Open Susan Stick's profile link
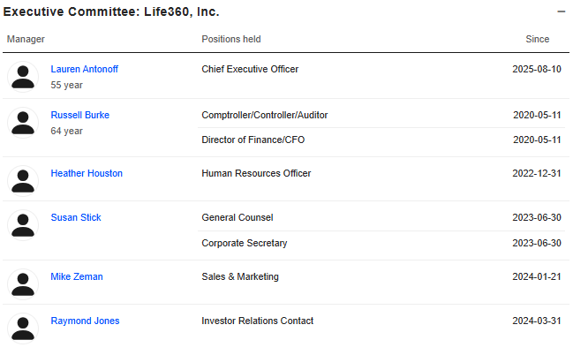 (76, 217)
